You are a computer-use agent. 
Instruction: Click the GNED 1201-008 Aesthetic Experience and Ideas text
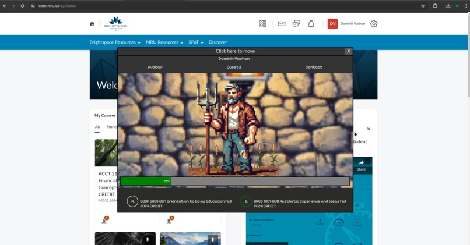pos(300,204)
